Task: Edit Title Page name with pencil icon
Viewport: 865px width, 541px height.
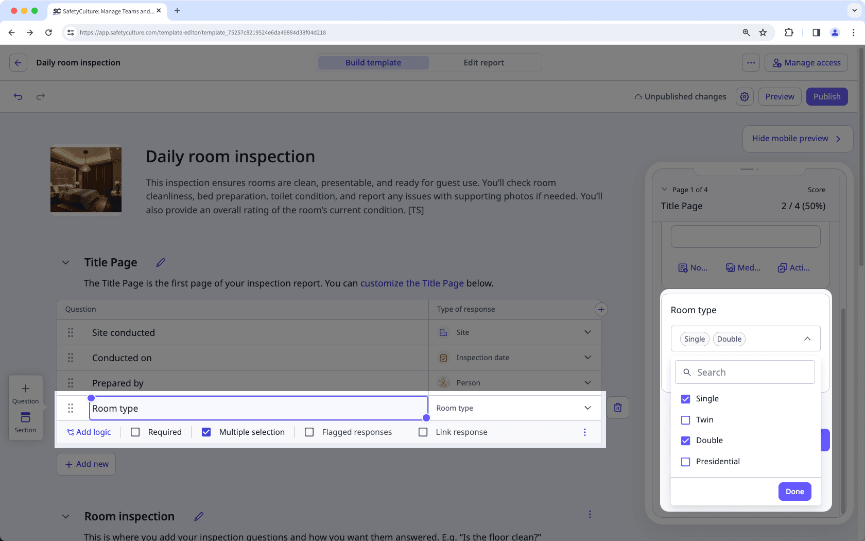Action: pyautogui.click(x=161, y=263)
